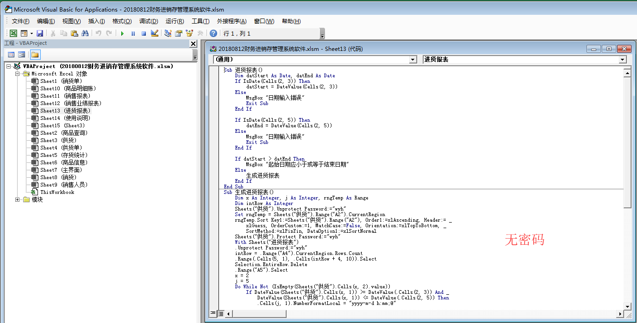Switch to Procedure View button
The height and width of the screenshot is (323, 637).
coord(213,314)
